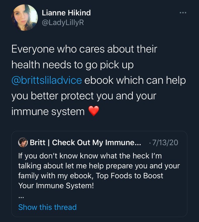
Task: Open the Britt | Check Out My Immune... name
Action: tap(85, 142)
